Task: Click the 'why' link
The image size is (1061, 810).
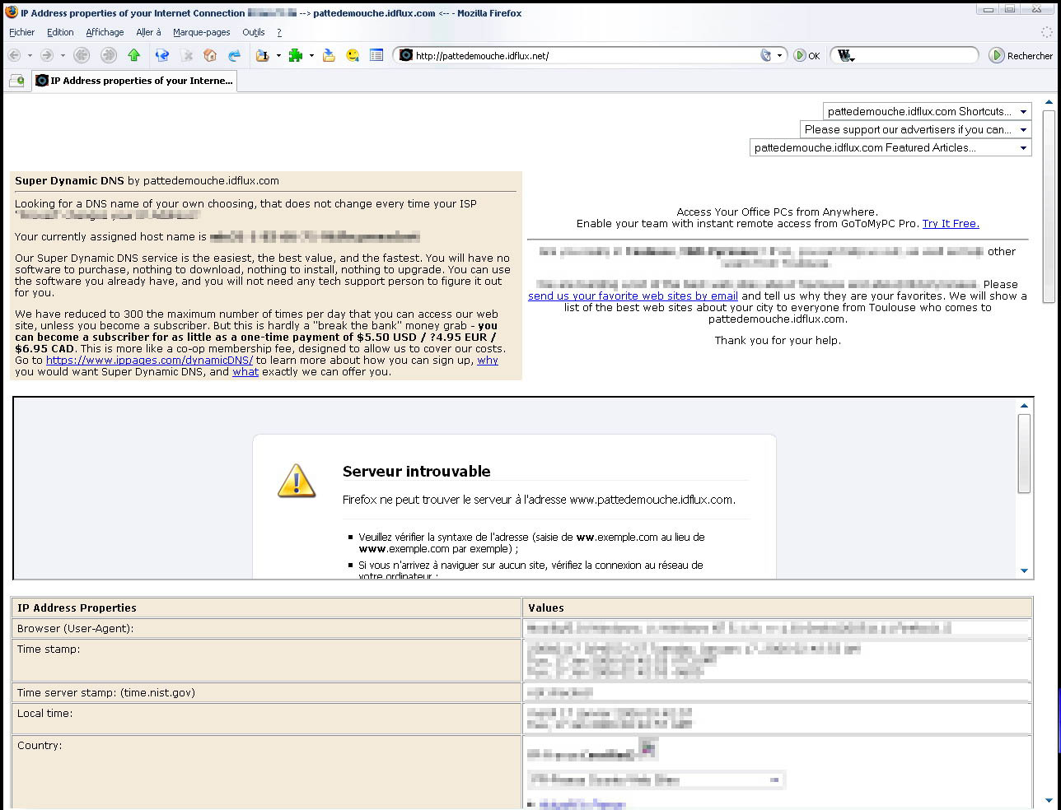Action: 488,360
